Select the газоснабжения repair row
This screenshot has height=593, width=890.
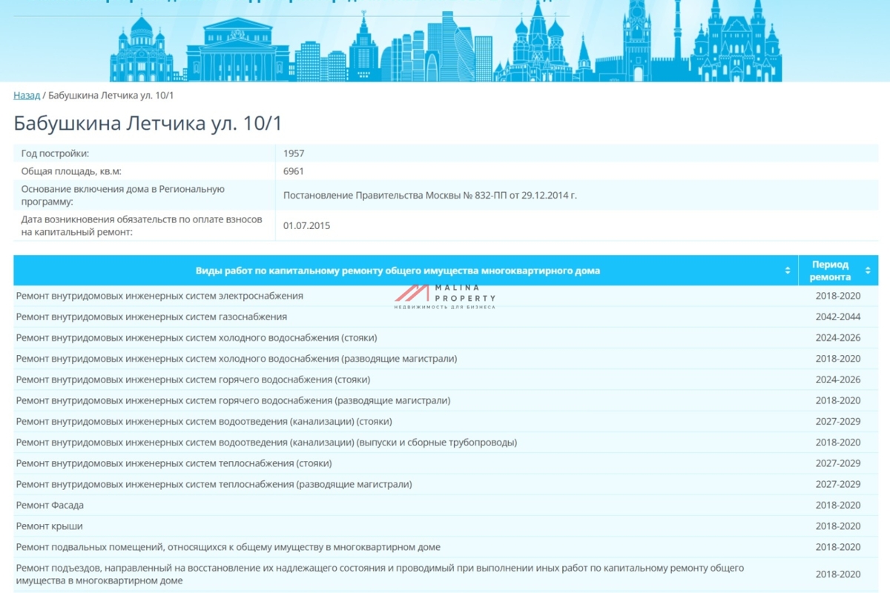coord(151,317)
